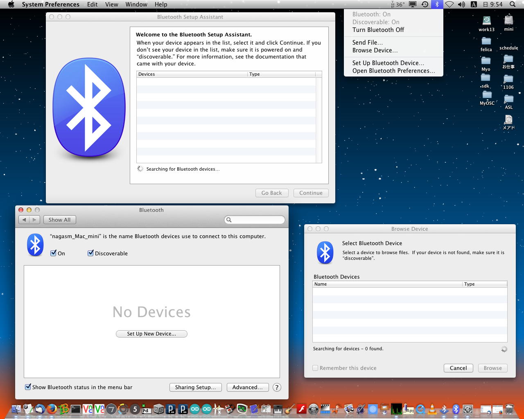Uncheck the Bluetooth On checkbox
The height and width of the screenshot is (419, 524).
pyautogui.click(x=53, y=253)
